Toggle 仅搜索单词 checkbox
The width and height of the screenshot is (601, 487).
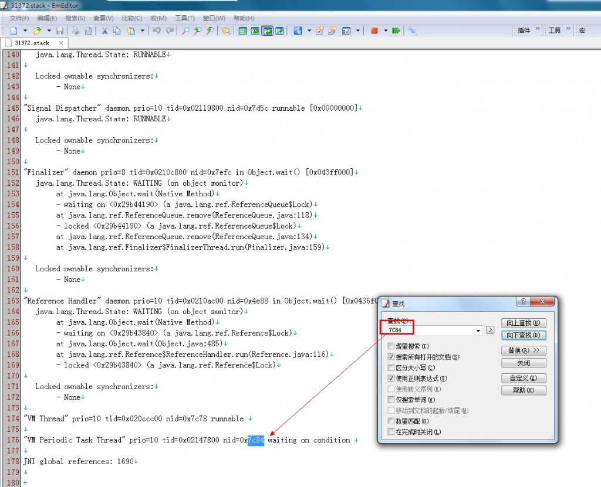coord(391,400)
